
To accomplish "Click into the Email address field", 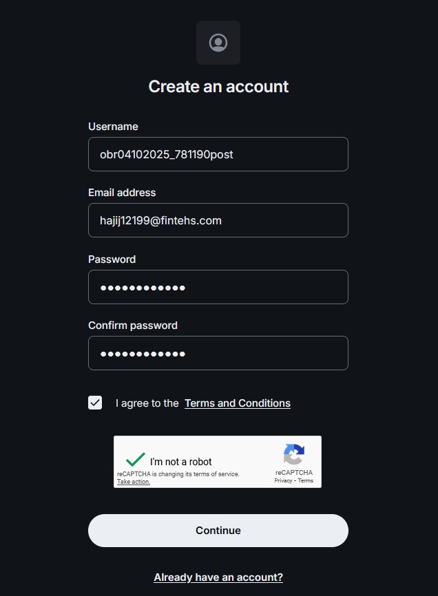I will (x=218, y=220).
